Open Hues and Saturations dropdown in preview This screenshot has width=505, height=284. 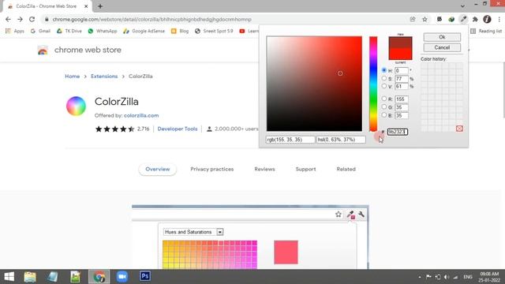click(193, 232)
